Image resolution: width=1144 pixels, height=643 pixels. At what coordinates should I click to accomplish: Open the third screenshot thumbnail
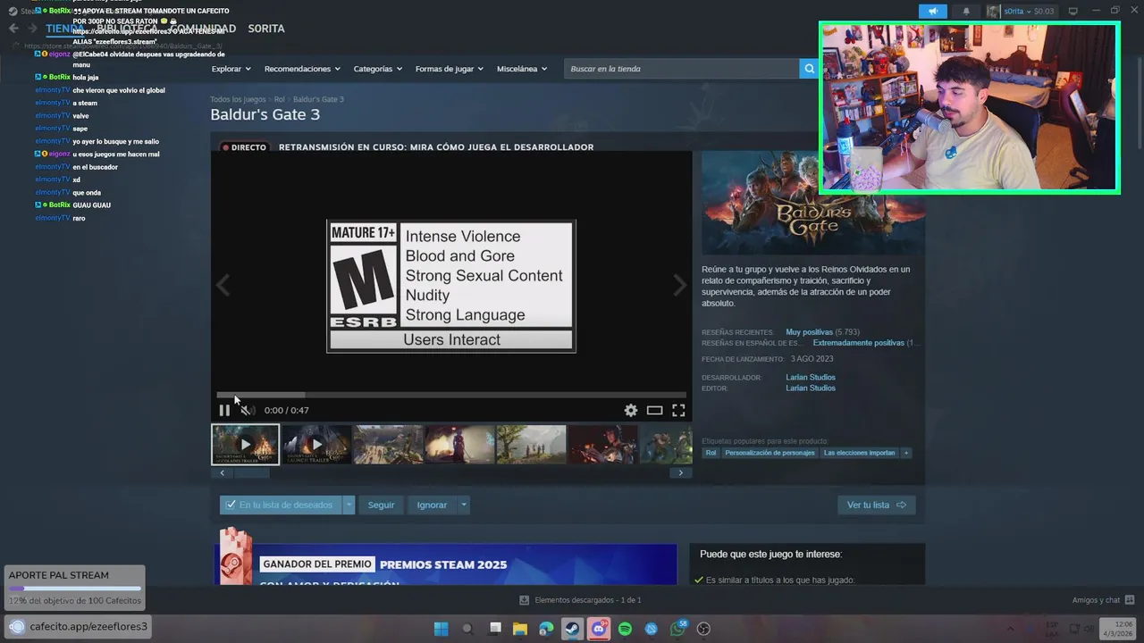tap(388, 444)
